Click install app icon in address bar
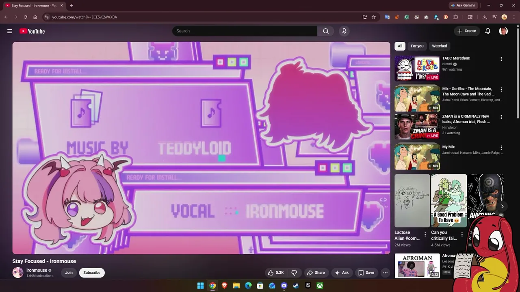The image size is (520, 292). click(x=365, y=17)
